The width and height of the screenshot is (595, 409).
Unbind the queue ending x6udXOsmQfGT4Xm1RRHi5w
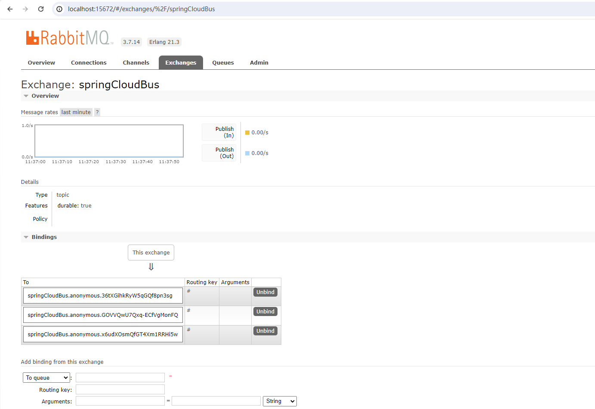coord(265,331)
